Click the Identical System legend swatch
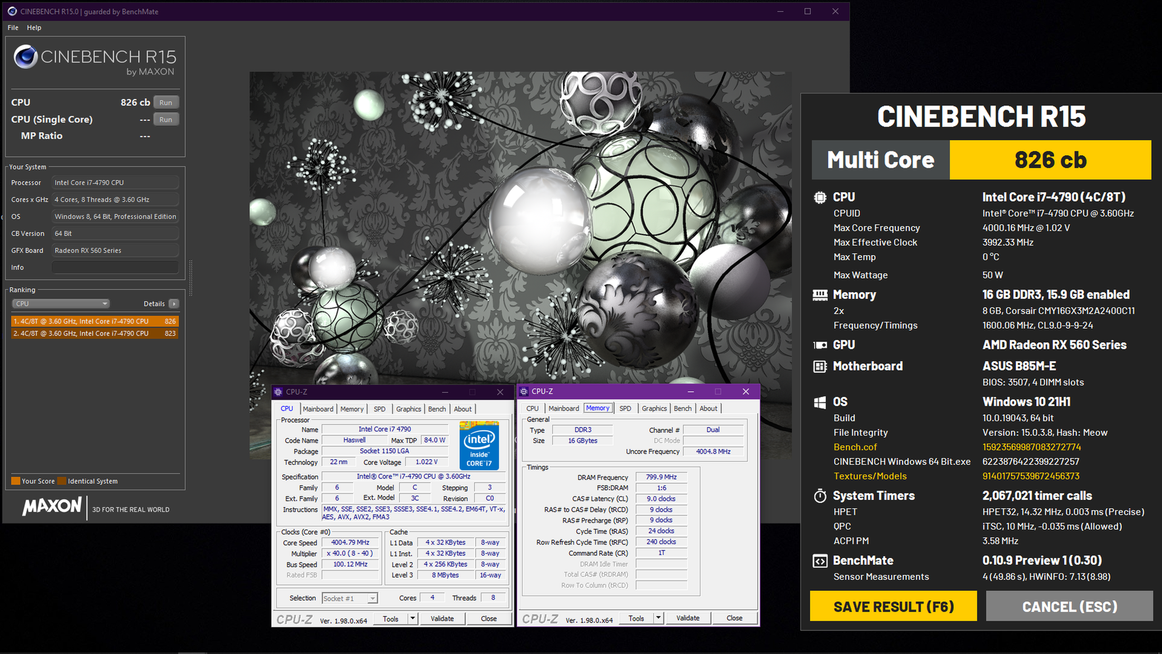The width and height of the screenshot is (1162, 654). tap(62, 481)
